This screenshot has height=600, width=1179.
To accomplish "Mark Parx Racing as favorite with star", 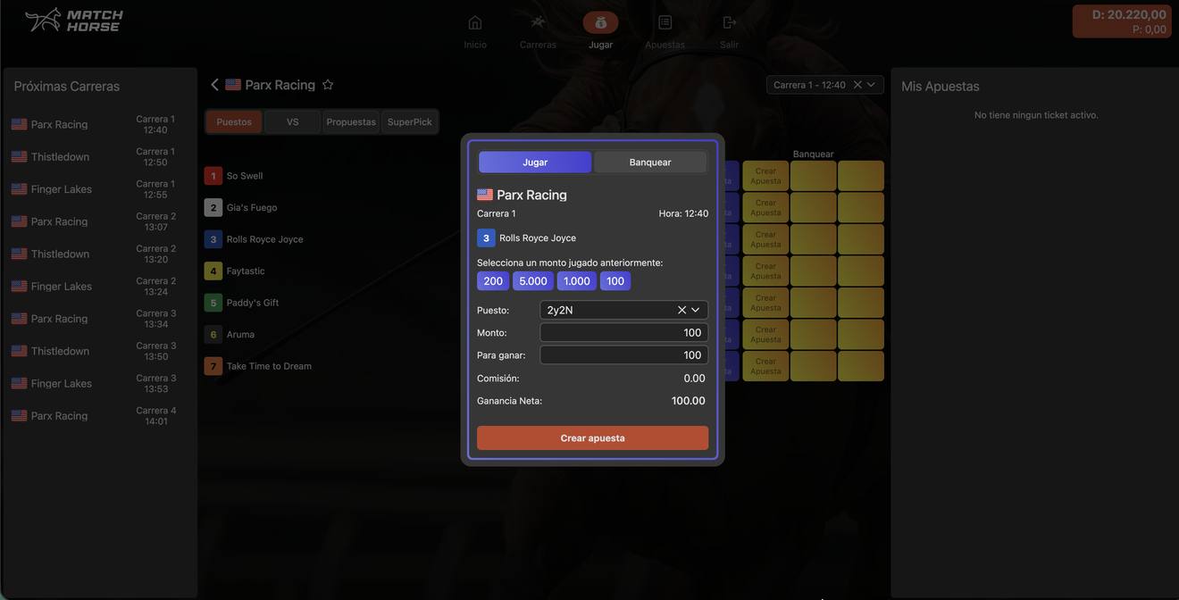I will pyautogui.click(x=328, y=85).
